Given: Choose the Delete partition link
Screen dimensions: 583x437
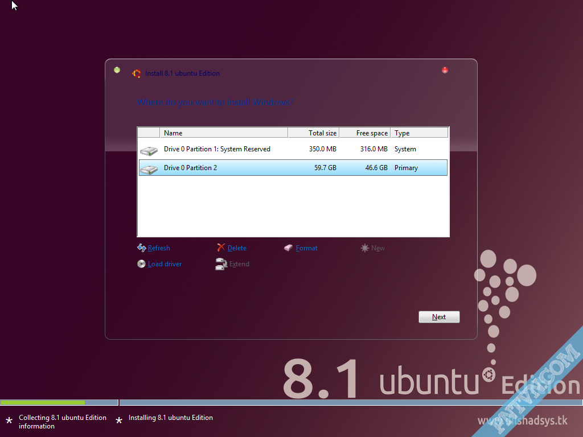Looking at the screenshot, I should pos(237,248).
